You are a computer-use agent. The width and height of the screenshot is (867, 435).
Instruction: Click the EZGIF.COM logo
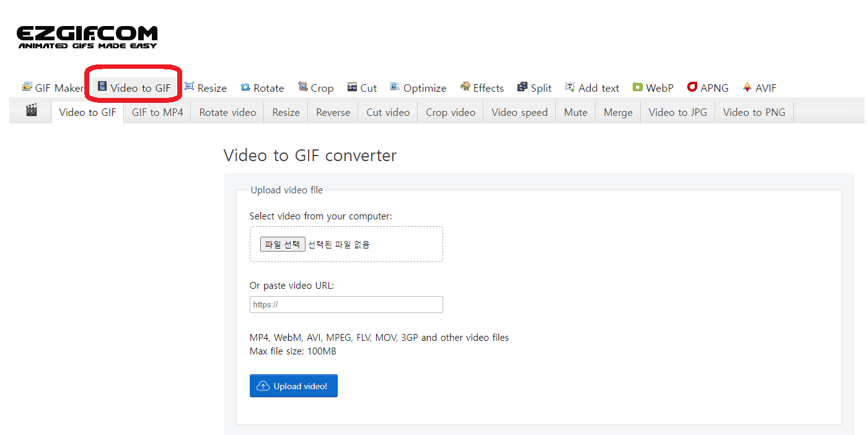click(x=87, y=37)
